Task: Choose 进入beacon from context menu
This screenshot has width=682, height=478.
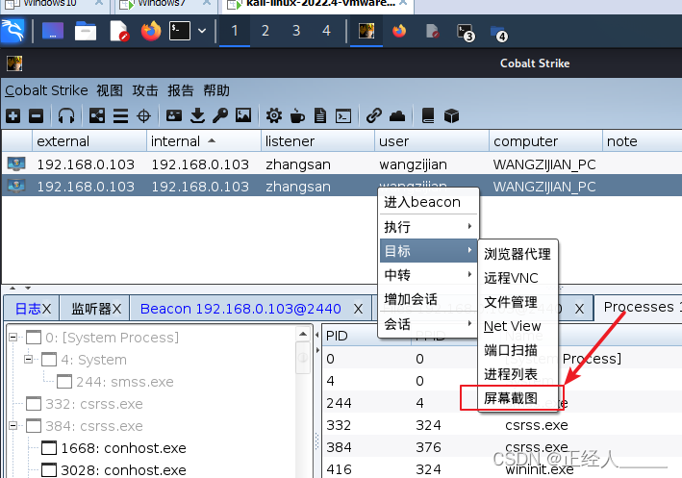Action: (x=428, y=202)
